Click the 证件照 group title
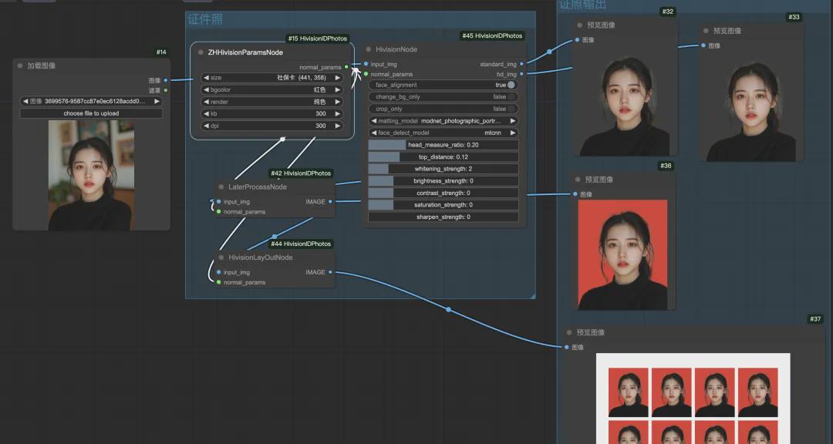Viewport: 833px width, 444px height. click(205, 19)
